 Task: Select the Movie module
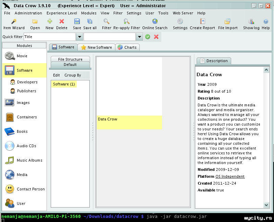pos(22,56)
